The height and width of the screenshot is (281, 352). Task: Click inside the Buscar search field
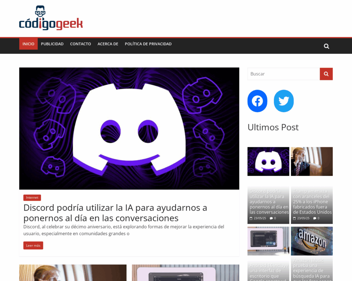pyautogui.click(x=282, y=74)
